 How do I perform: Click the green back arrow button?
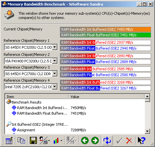click(85, 140)
